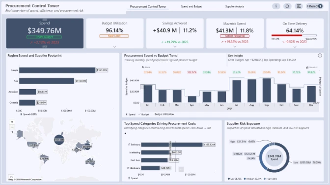Click the Brazil shape on the map

(45, 159)
